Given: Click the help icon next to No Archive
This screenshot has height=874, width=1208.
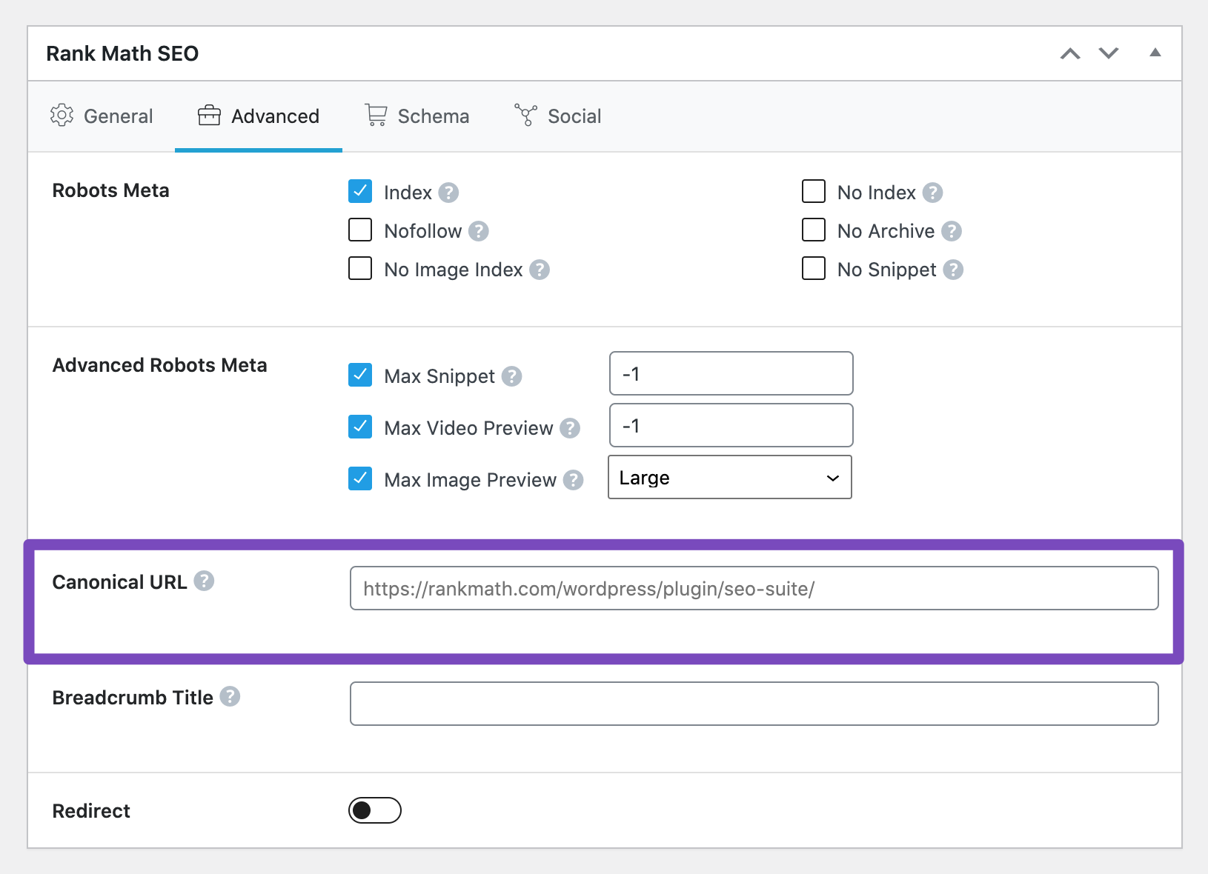Looking at the screenshot, I should pyautogui.click(x=952, y=231).
